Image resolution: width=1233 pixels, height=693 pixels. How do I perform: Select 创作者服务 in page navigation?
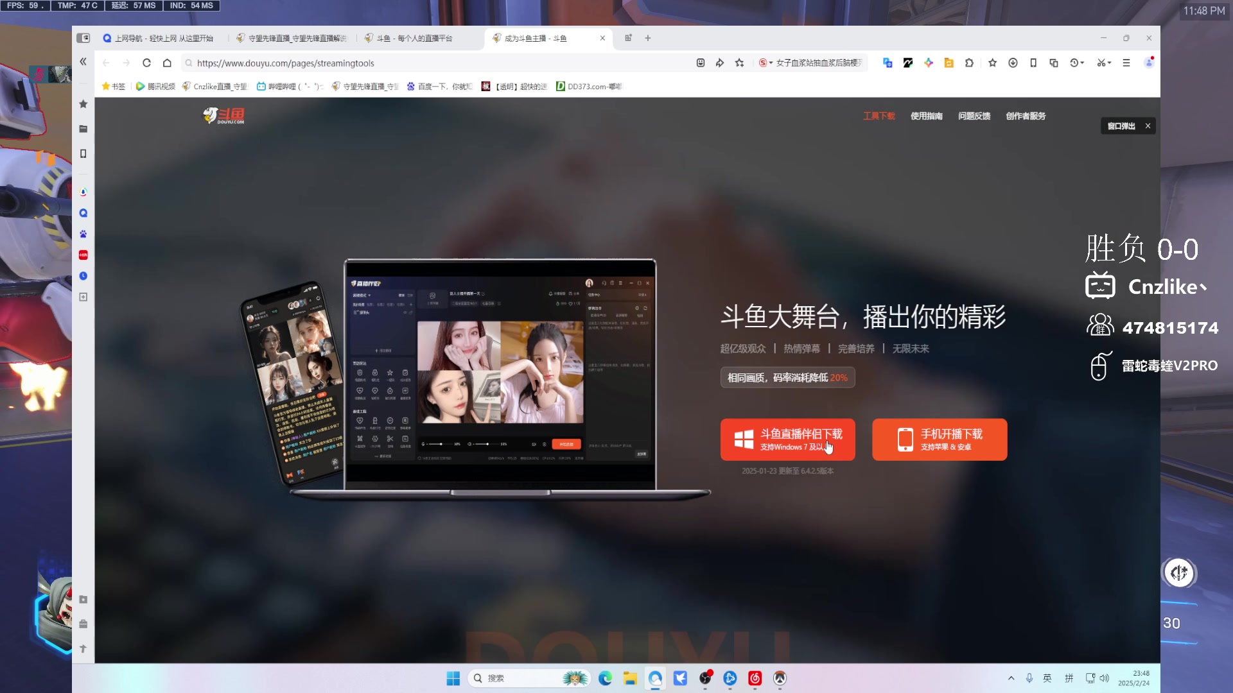[1026, 116]
